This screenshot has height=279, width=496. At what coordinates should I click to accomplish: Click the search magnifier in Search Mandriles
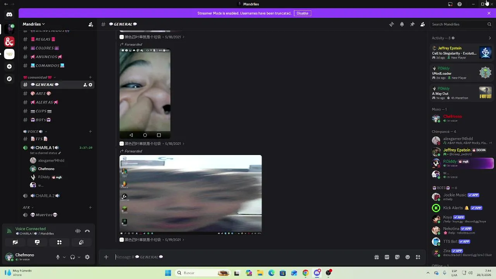click(489, 24)
